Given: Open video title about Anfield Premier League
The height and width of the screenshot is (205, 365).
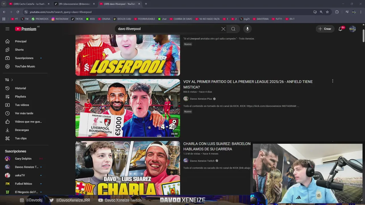Looking at the screenshot, I should tap(248, 84).
